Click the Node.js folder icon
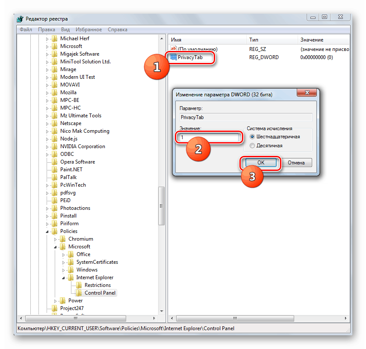366x349 pixels. pyautogui.click(x=55, y=139)
